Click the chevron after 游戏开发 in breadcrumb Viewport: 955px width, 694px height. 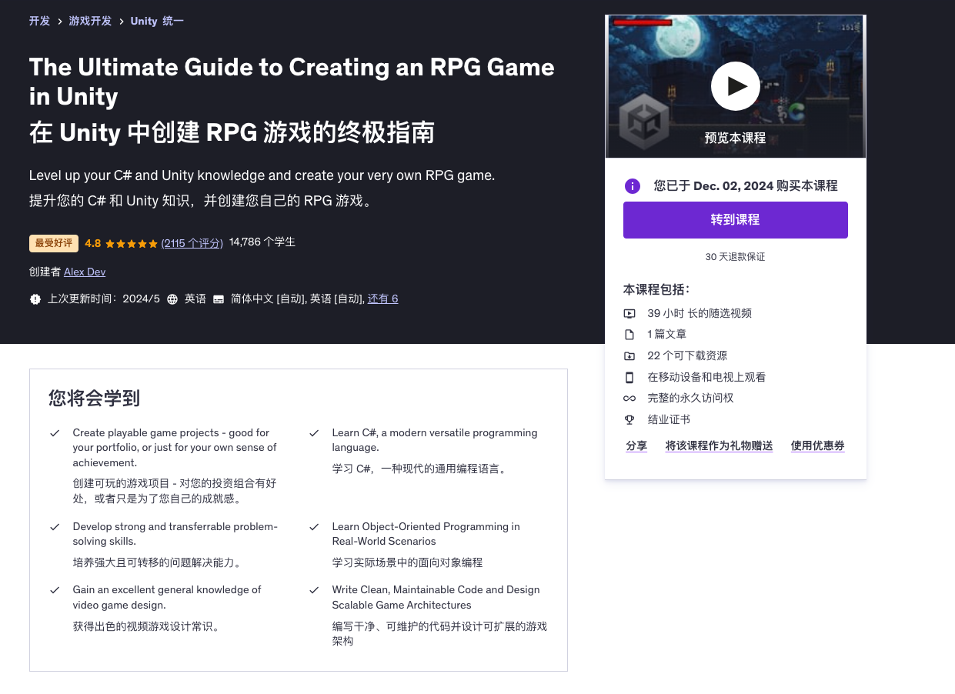pyautogui.click(x=121, y=22)
